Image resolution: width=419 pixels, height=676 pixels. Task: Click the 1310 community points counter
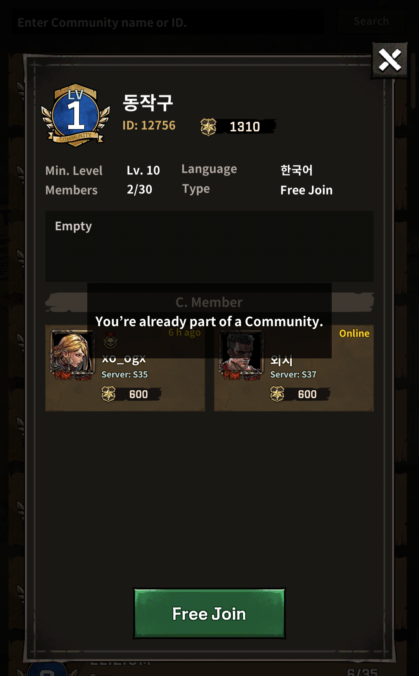[x=245, y=127]
